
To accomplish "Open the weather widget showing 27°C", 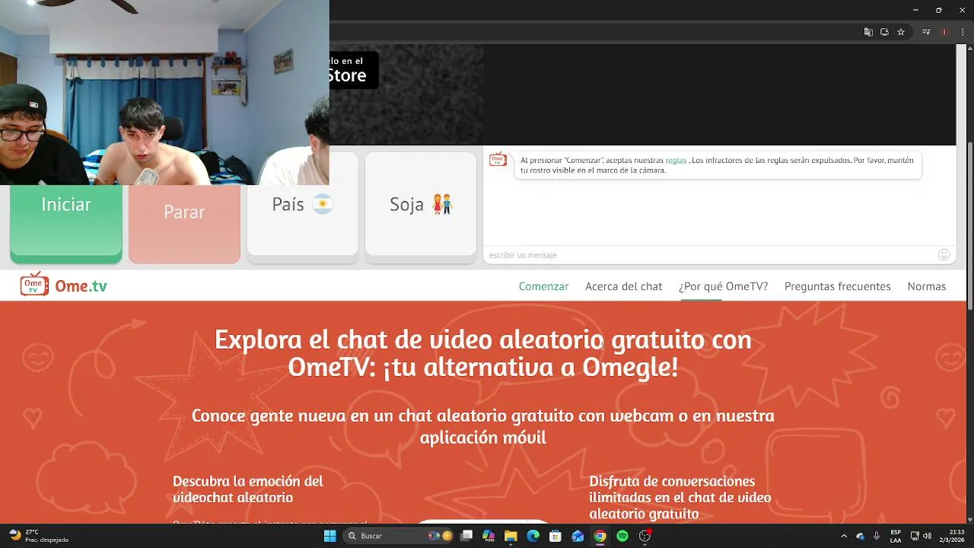I will [x=40, y=536].
